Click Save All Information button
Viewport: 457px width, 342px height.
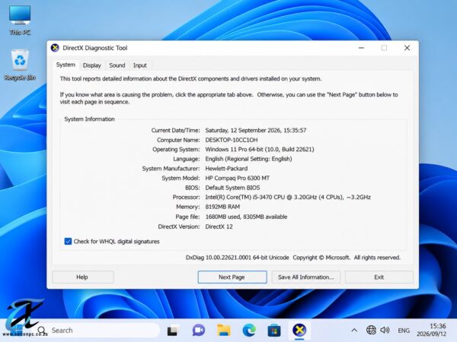pyautogui.click(x=306, y=277)
